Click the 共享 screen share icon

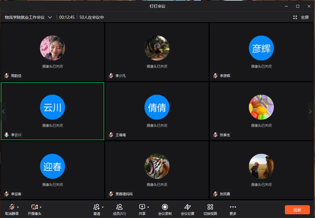(x=142, y=207)
